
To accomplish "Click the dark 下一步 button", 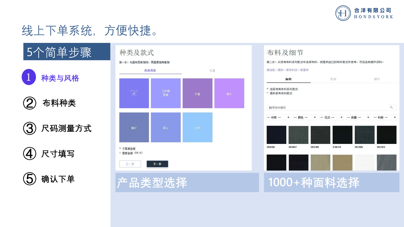I will (x=157, y=164).
